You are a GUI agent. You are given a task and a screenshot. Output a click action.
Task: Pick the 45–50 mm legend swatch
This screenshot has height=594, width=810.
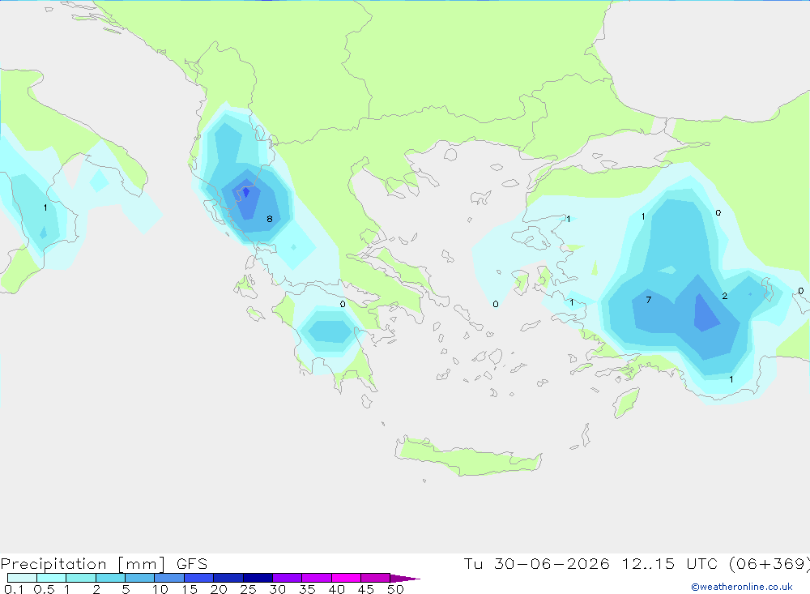point(376,578)
